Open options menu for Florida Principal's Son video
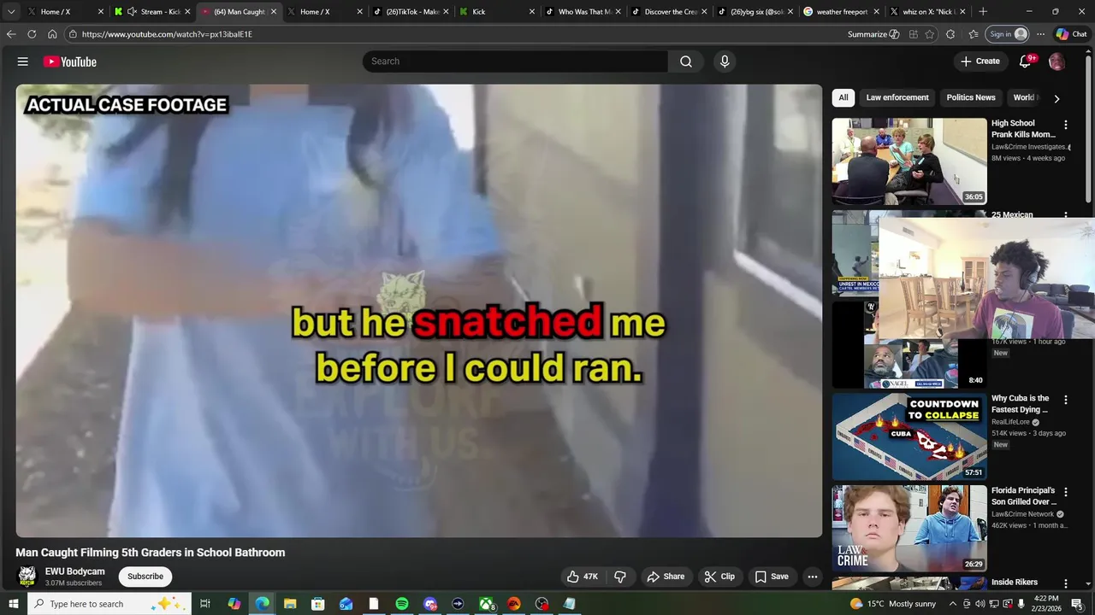 coord(1066,492)
